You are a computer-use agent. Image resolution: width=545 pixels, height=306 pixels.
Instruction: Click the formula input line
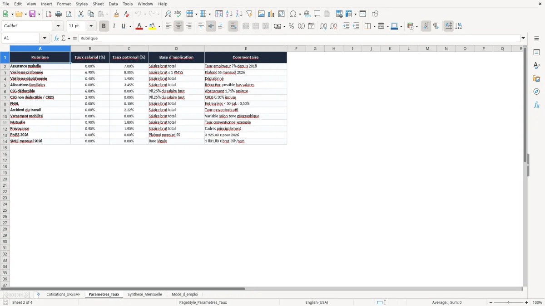tap(299, 38)
